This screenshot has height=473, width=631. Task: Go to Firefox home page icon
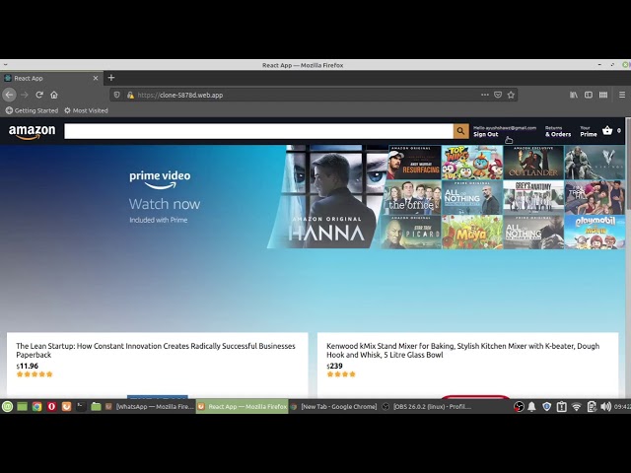tap(54, 95)
